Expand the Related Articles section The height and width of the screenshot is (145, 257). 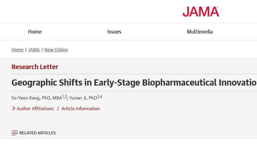tap(37, 133)
